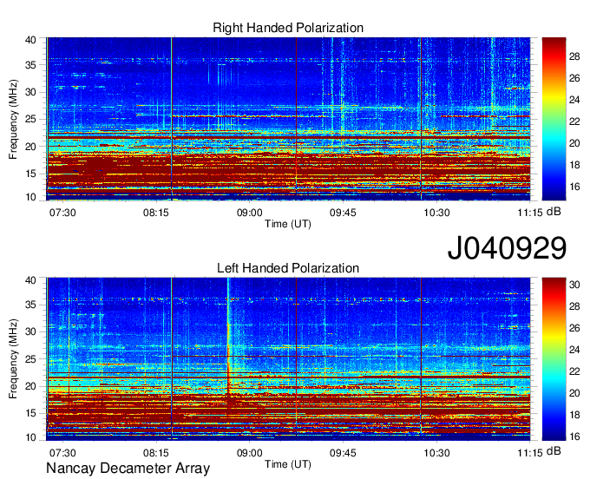
Task: Click 08:15 time tick of Right Handed plot
Action: click(x=156, y=213)
